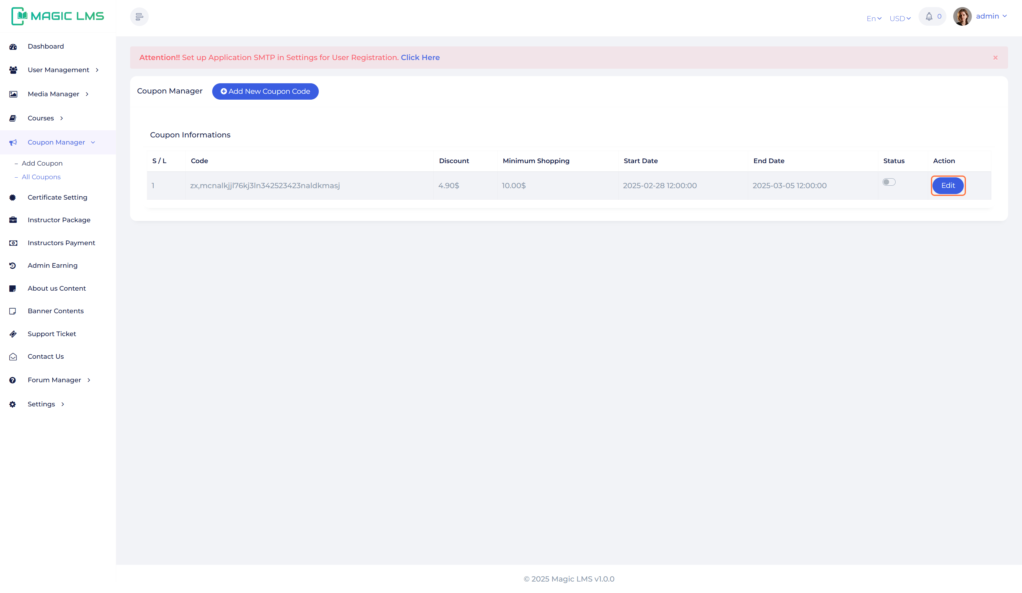Click the End Date column header

click(x=769, y=161)
